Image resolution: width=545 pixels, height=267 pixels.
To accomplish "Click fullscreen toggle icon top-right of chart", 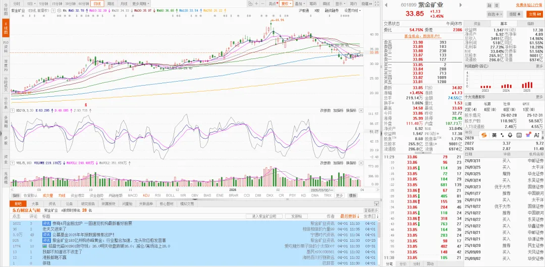I will pyautogui.click(x=376, y=4).
